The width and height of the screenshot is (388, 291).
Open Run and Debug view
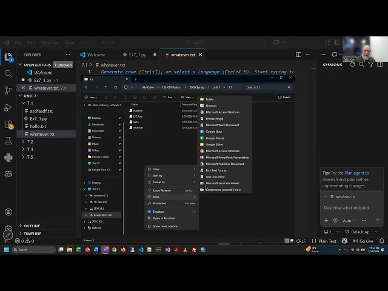[8, 107]
